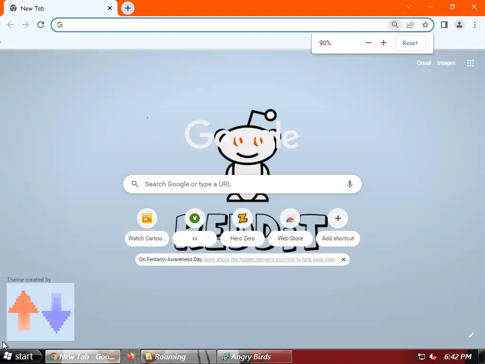Customize this page with the pencil icon
This screenshot has height=364, width=485.
pos(471,335)
